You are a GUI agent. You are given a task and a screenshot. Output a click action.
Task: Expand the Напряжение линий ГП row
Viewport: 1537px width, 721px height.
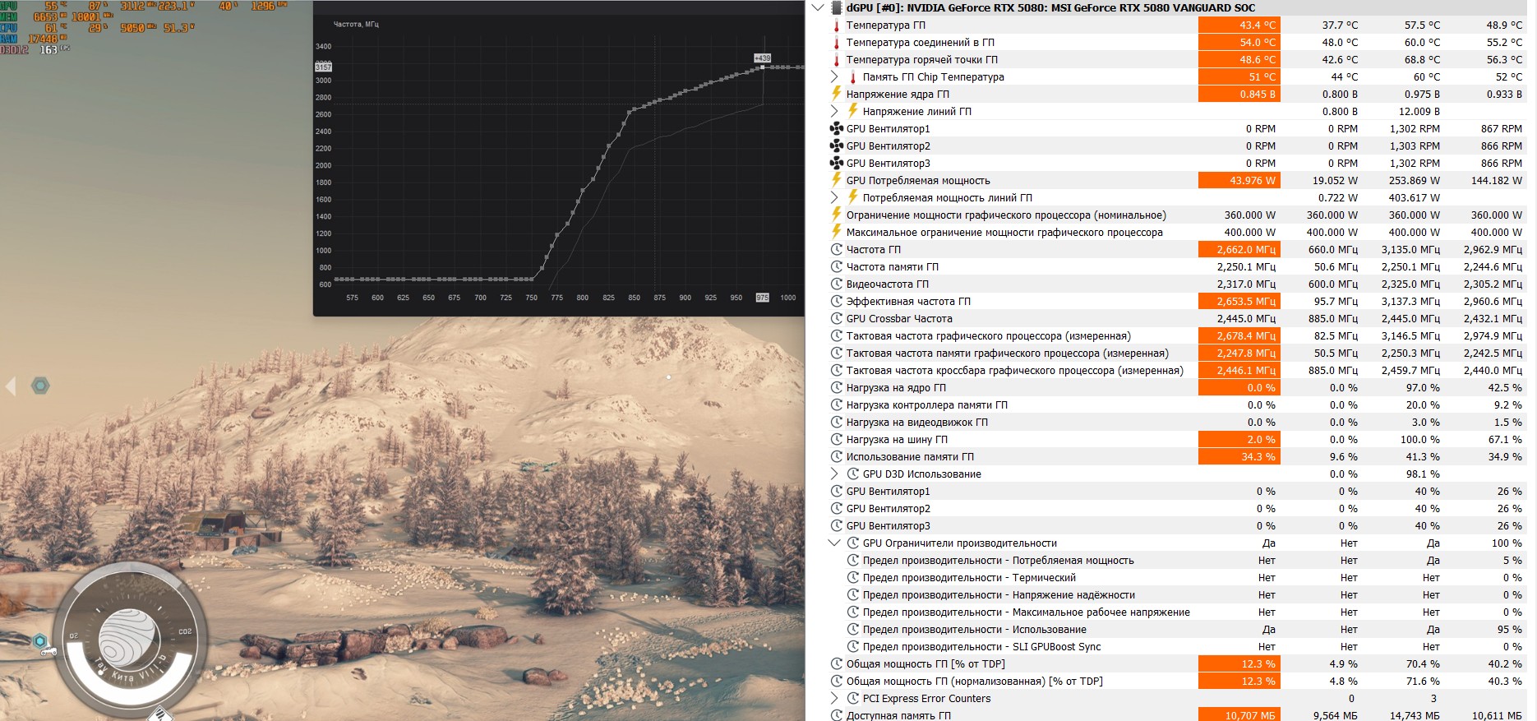(x=834, y=111)
